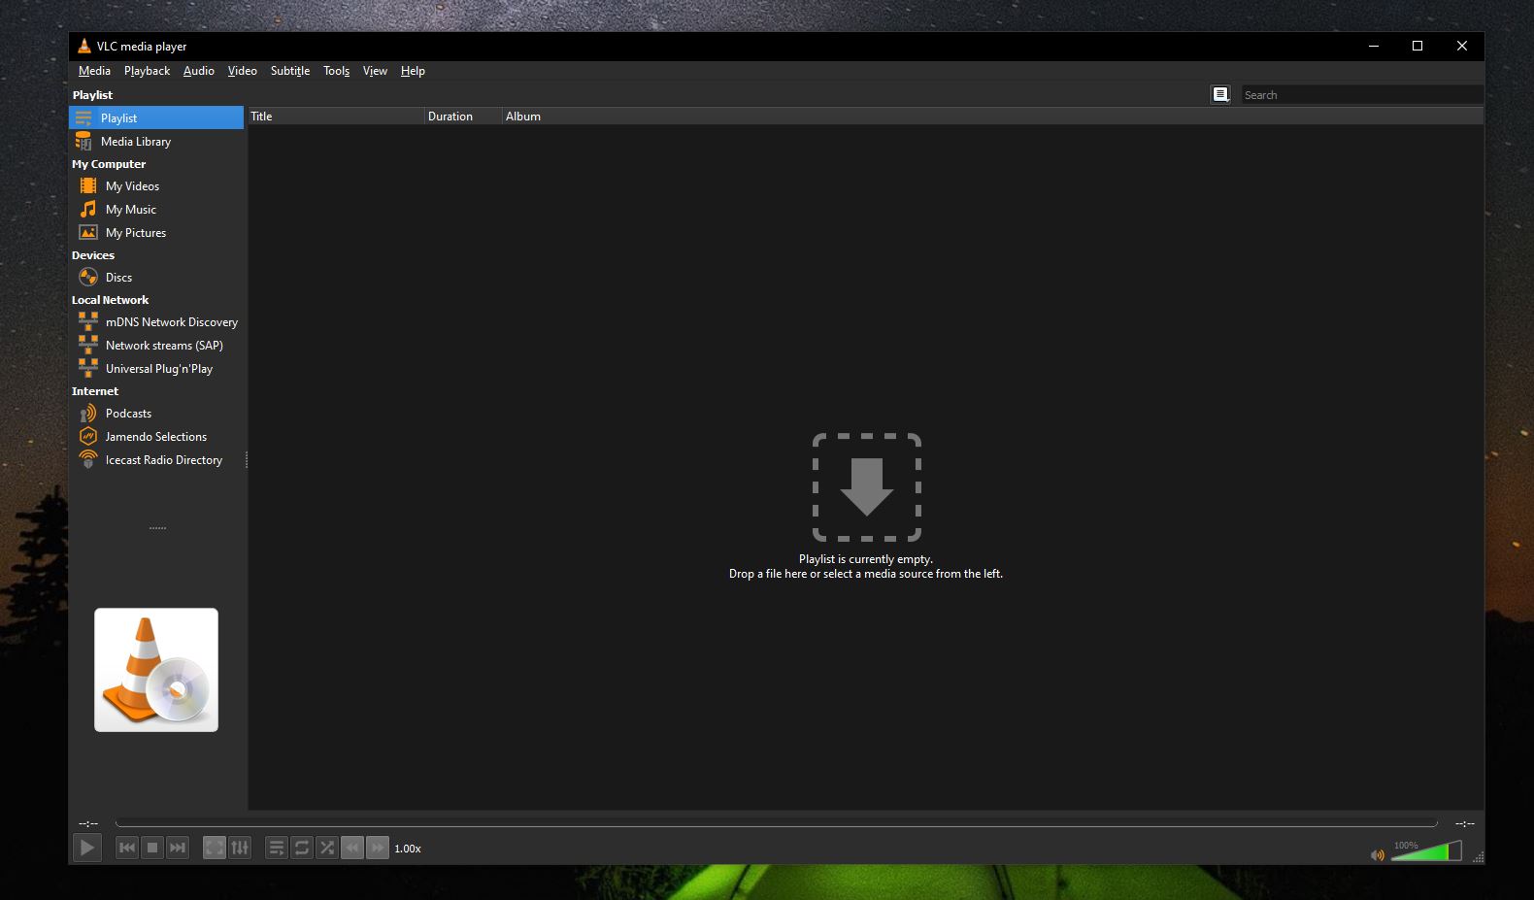
Task: Speed up playback with faster button
Action: click(378, 848)
